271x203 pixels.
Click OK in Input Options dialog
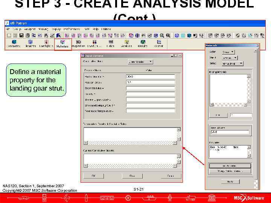(94, 176)
